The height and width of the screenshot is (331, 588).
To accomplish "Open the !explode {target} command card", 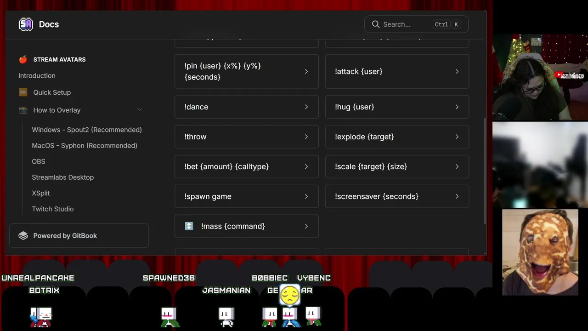I will (x=397, y=137).
